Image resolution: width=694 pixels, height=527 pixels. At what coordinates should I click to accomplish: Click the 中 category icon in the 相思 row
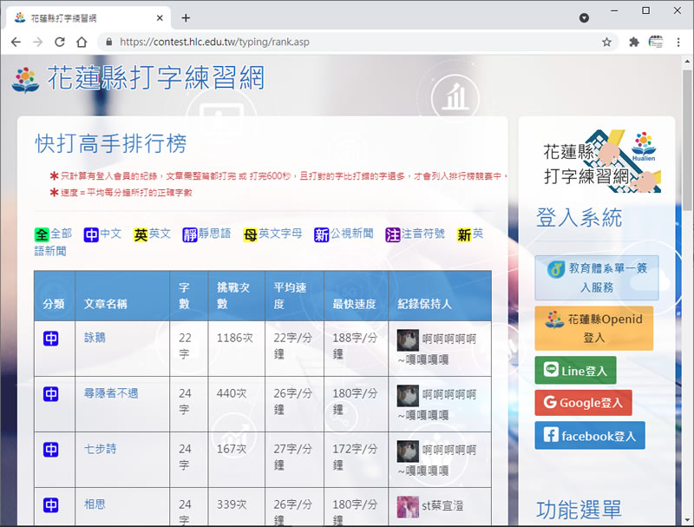tap(51, 504)
